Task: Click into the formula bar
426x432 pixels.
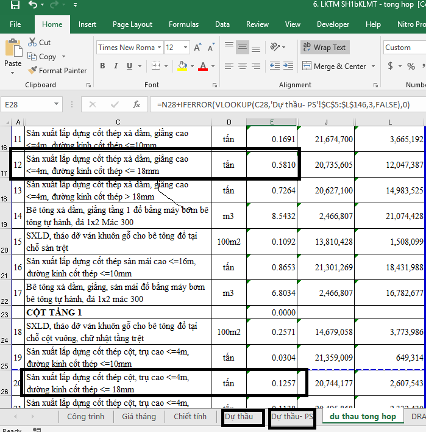Action: (x=288, y=104)
